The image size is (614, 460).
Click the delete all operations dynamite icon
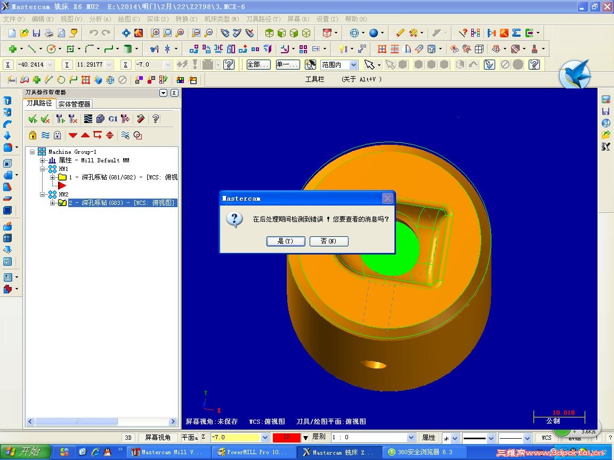[x=141, y=119]
